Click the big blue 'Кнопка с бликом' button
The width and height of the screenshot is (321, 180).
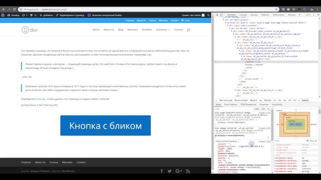(x=105, y=125)
